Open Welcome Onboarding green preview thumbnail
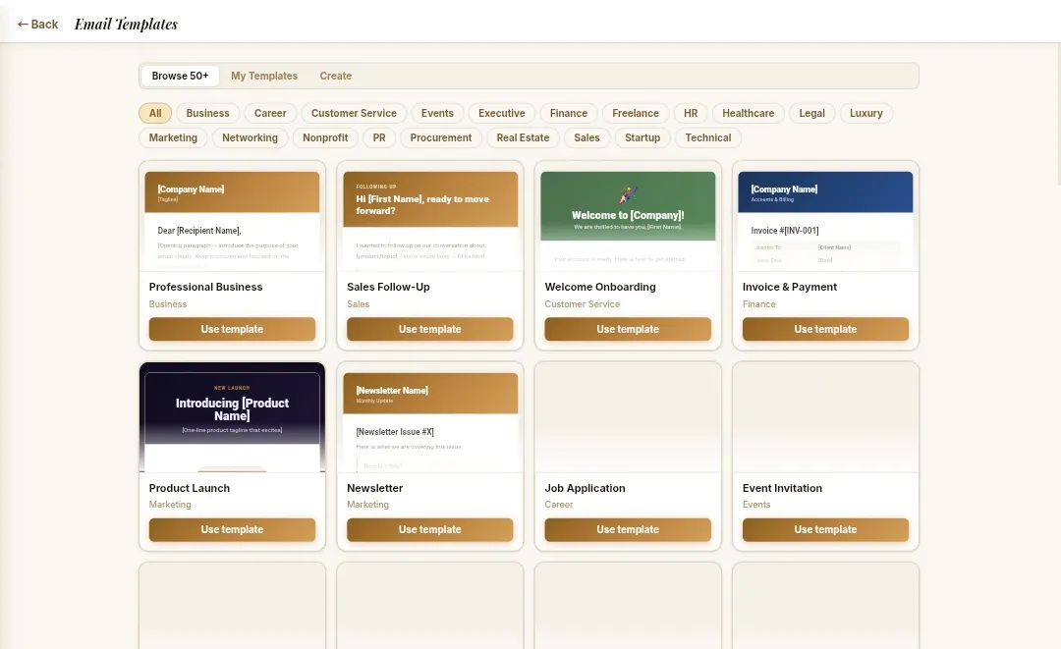The height and width of the screenshot is (649, 1061). (x=628, y=216)
